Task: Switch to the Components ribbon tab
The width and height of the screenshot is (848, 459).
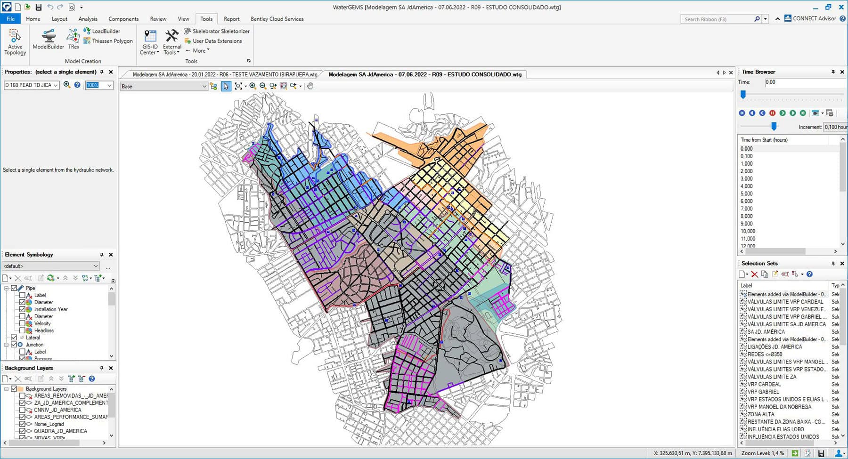Action: point(123,19)
